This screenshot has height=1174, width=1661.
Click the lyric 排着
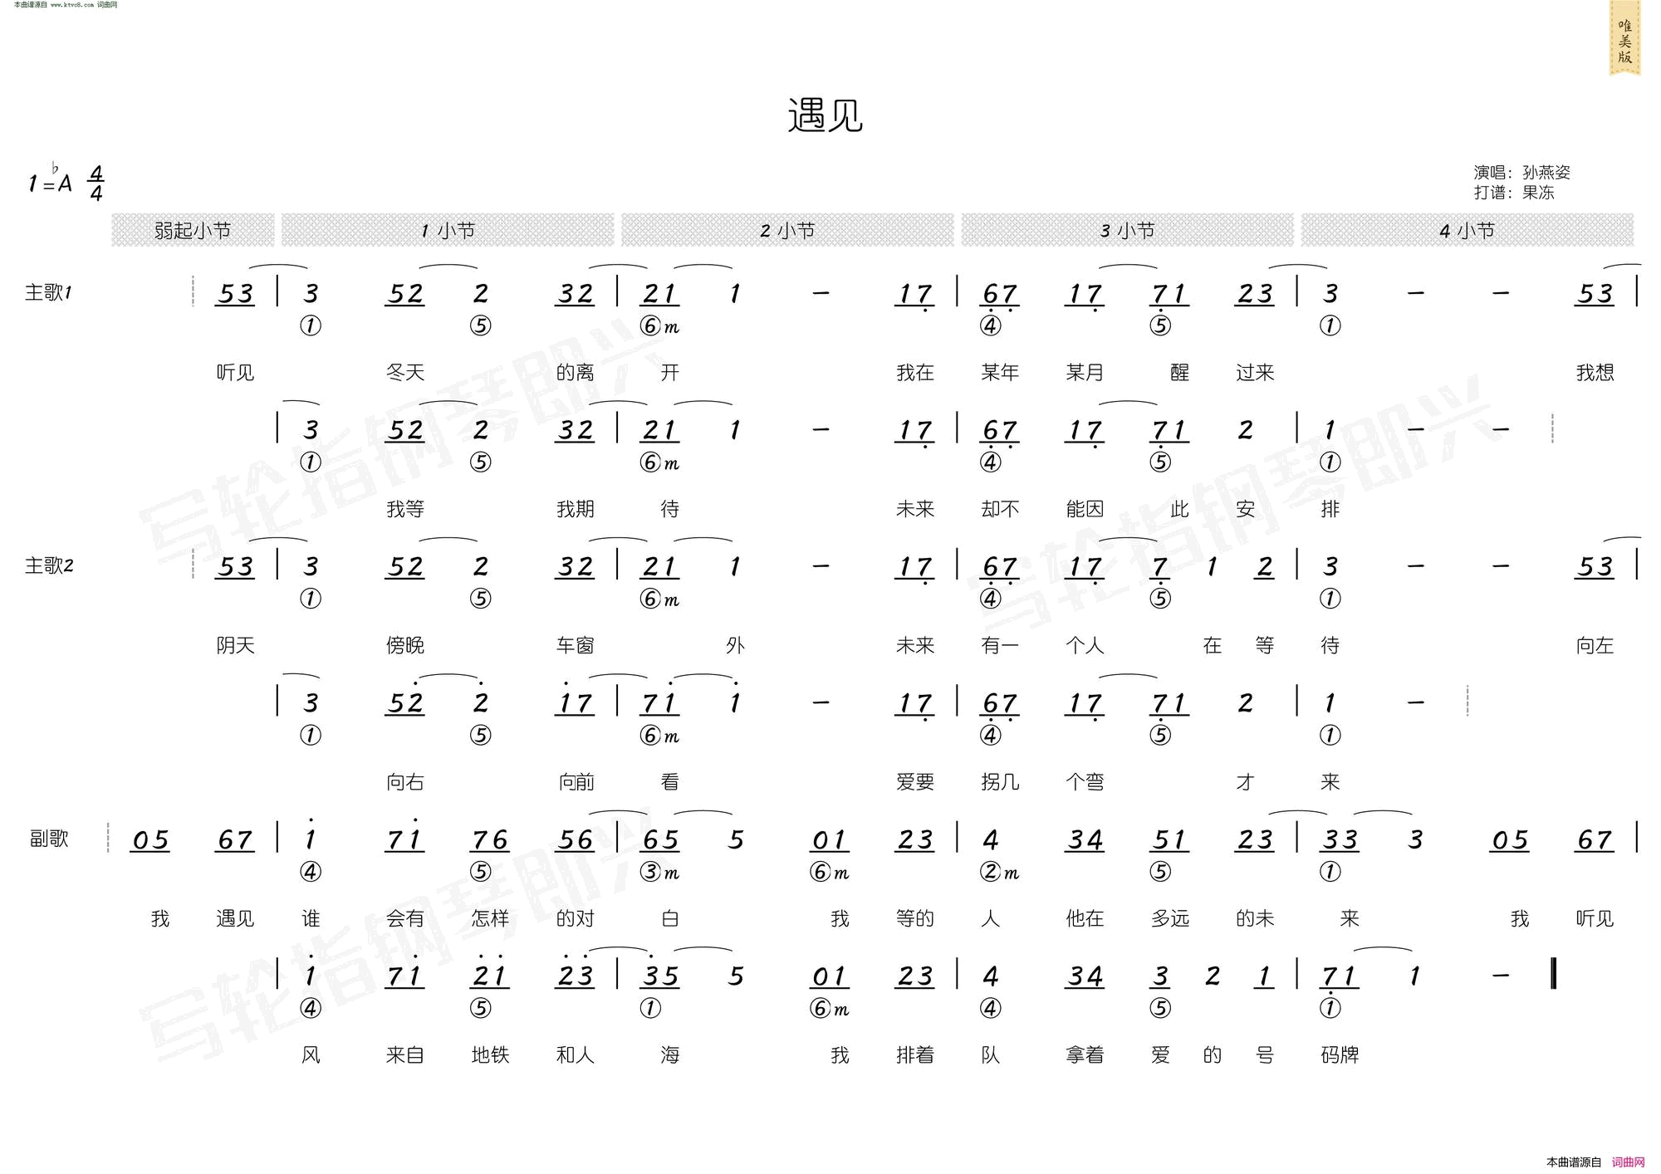click(915, 1055)
